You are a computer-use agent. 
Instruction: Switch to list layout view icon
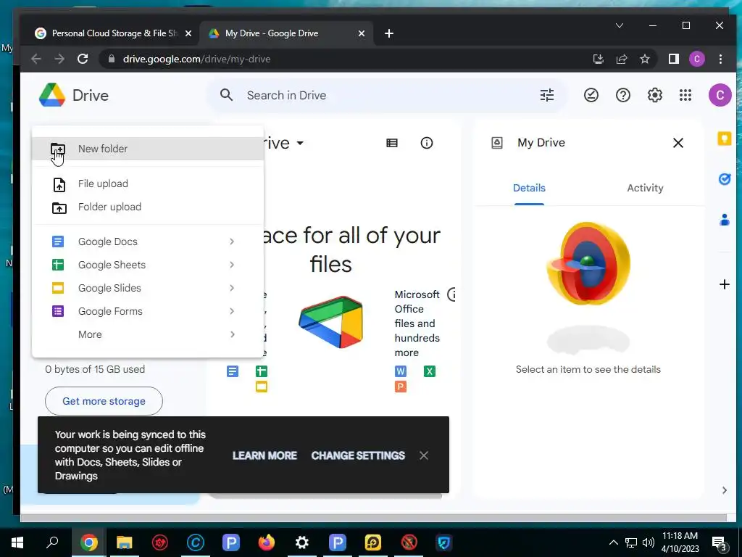point(392,143)
